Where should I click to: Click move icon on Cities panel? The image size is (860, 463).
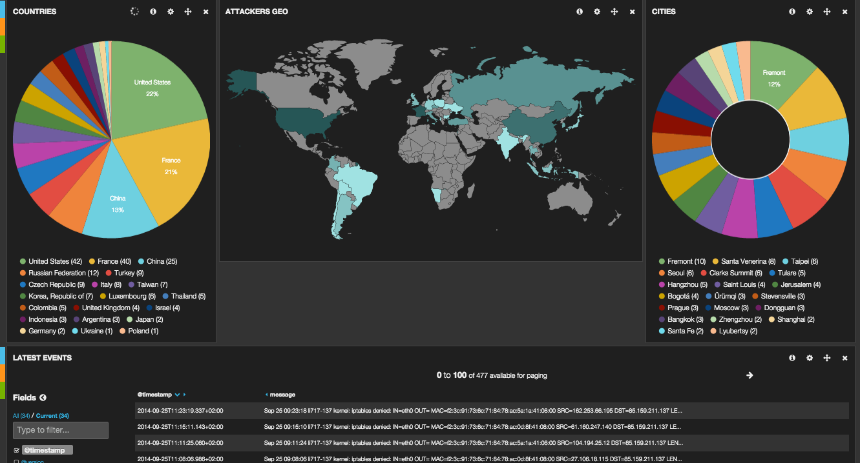[827, 12]
